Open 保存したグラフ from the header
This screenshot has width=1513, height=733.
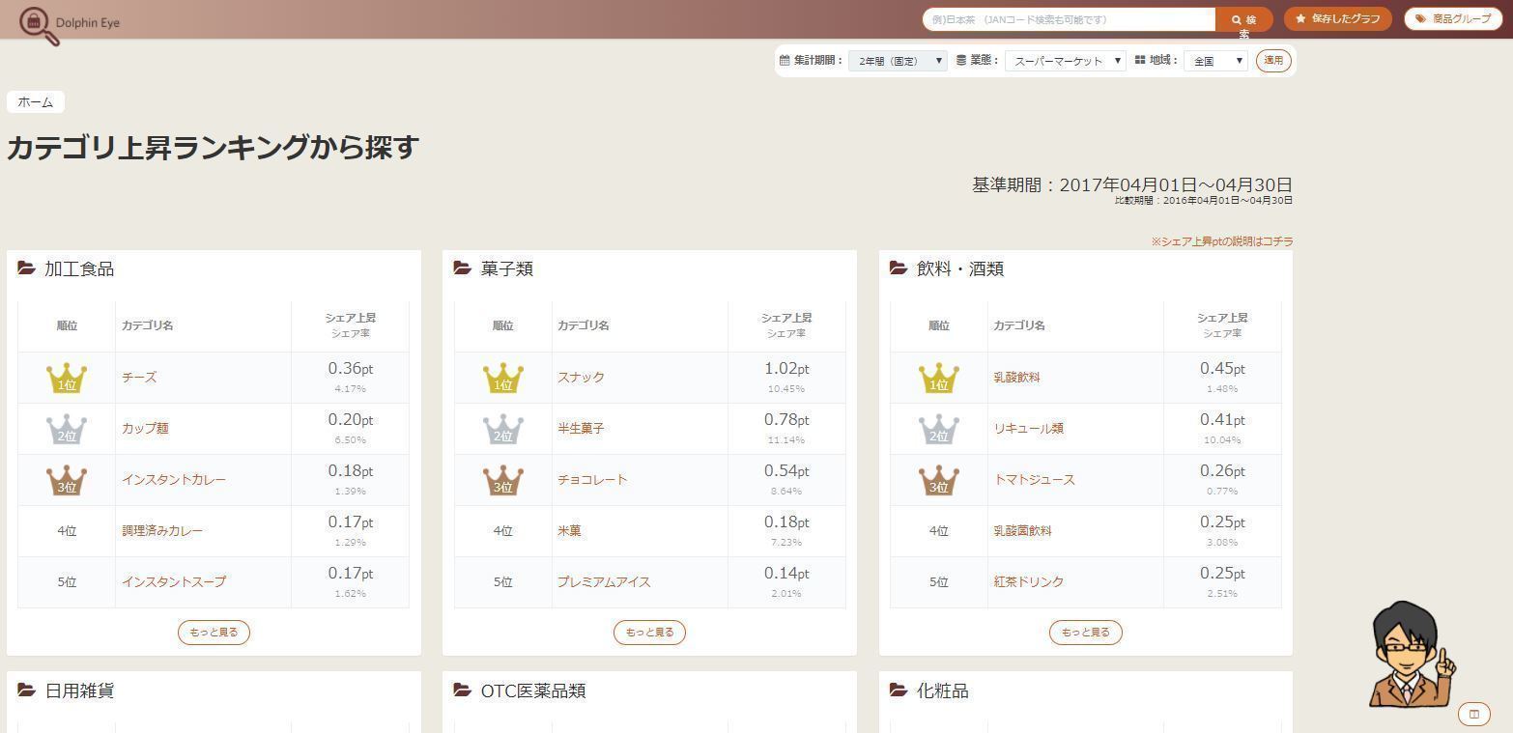click(1337, 19)
